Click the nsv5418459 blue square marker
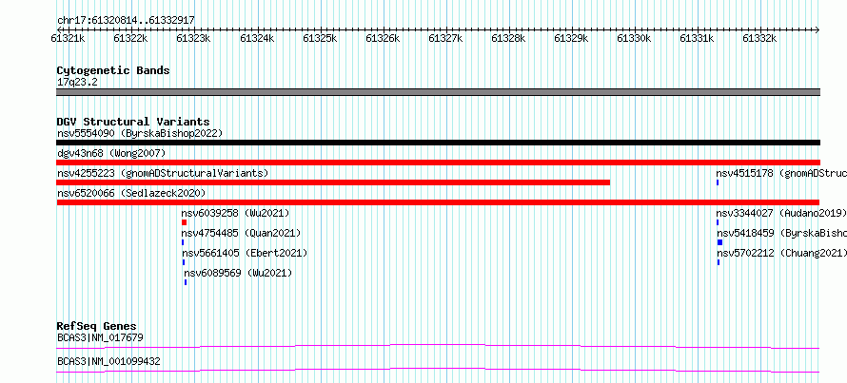 [719, 242]
